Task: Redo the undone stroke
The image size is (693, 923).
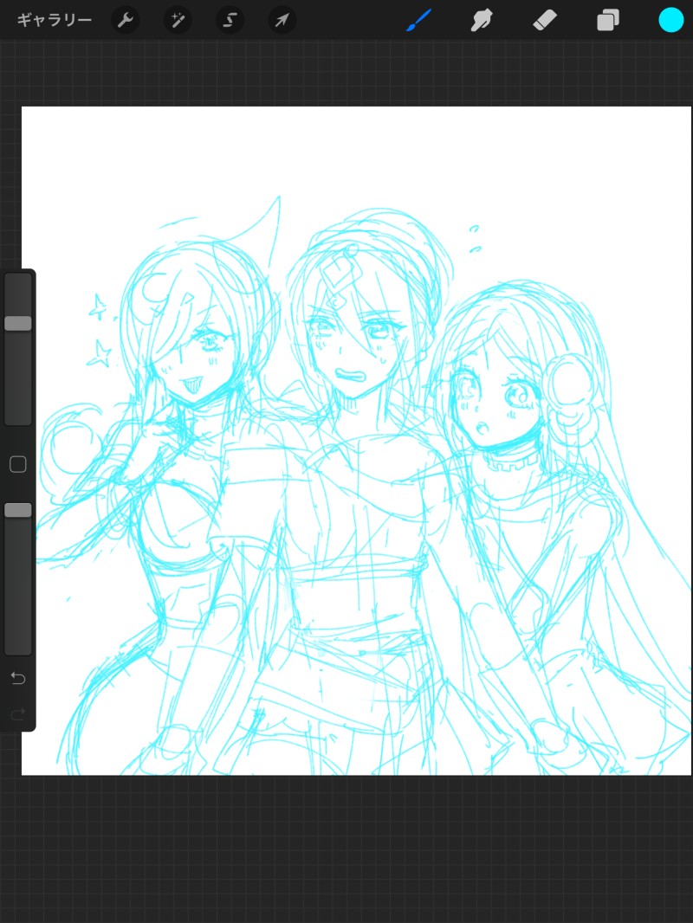Action: 17,714
